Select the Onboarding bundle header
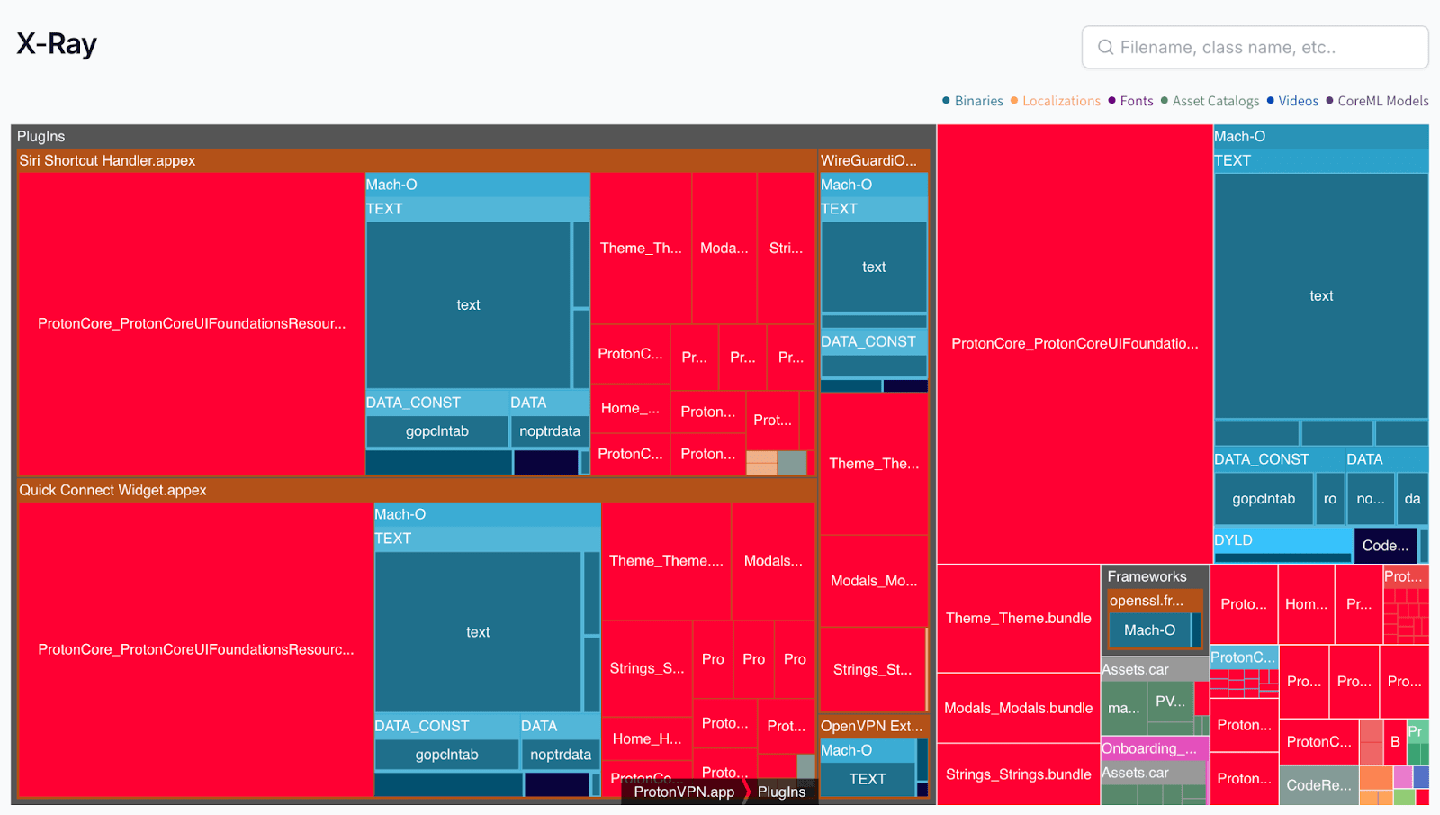This screenshot has height=815, width=1440. [x=1152, y=748]
